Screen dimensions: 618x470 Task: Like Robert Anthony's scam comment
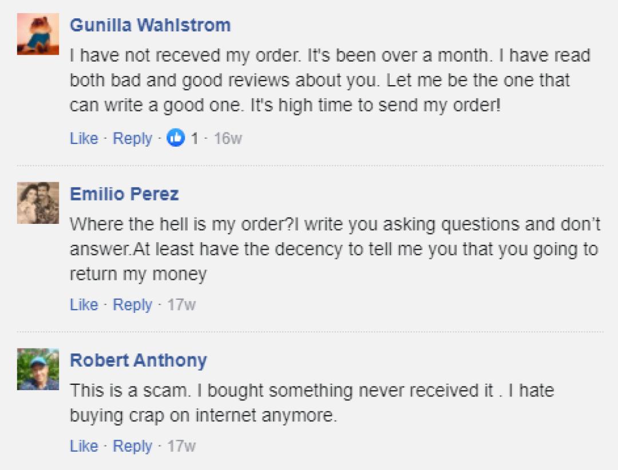tap(84, 446)
